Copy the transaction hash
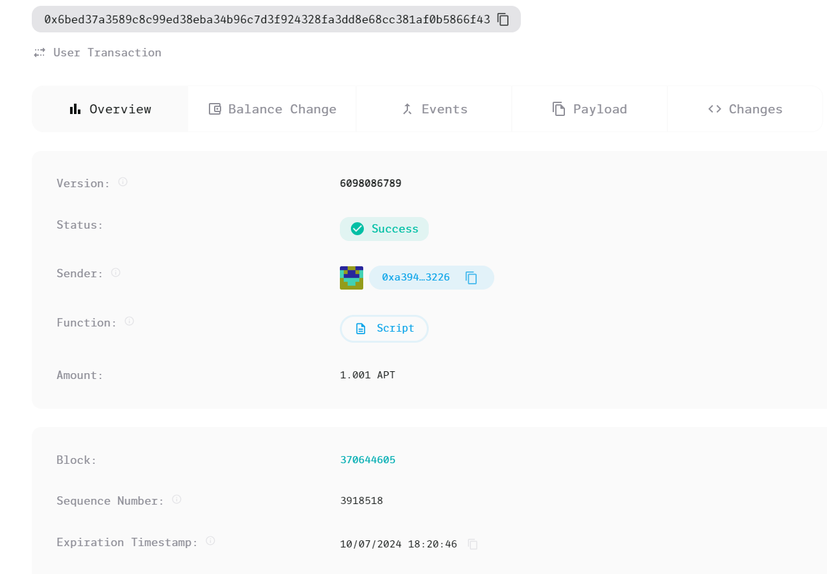 503,19
